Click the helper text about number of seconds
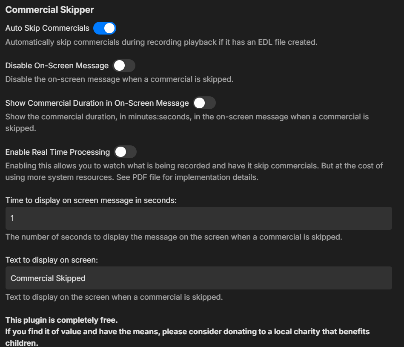 pos(173,237)
